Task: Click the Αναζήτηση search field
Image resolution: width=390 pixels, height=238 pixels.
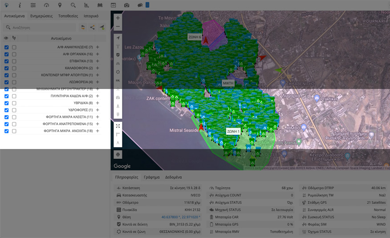Action: point(40,28)
